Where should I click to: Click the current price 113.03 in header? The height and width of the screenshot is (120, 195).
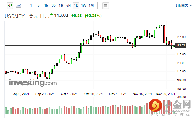pyautogui.click(x=61, y=16)
